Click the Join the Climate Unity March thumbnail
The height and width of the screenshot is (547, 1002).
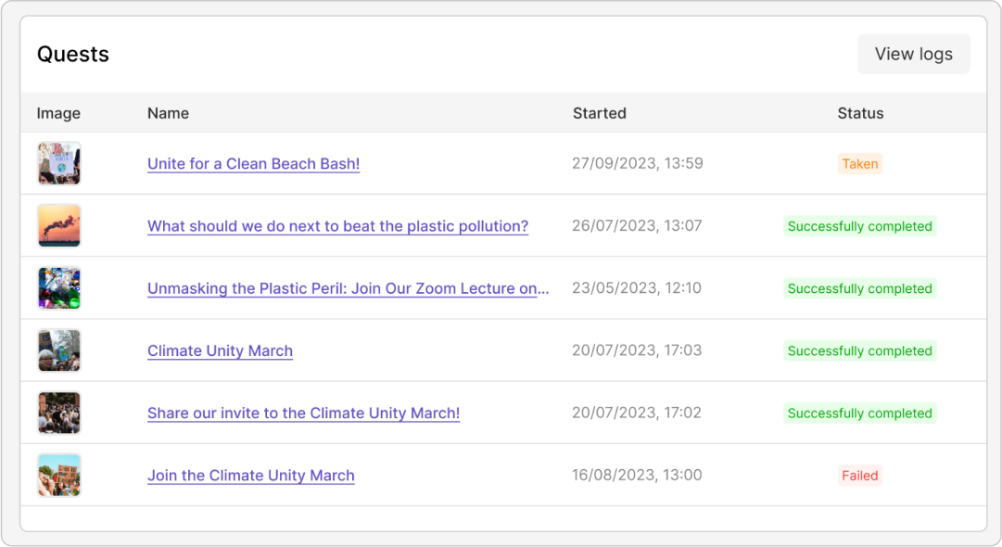click(x=59, y=475)
